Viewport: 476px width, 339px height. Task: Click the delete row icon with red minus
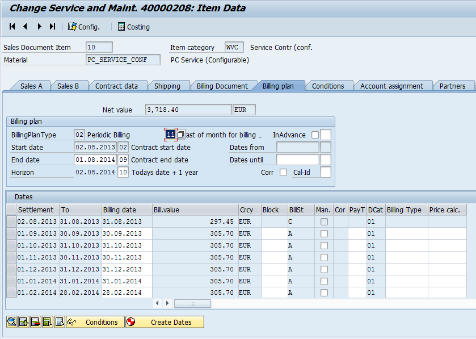[x=36, y=322]
